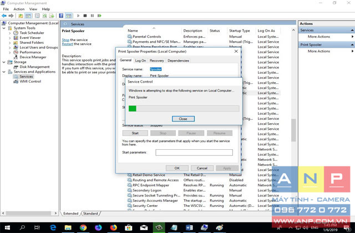Click the Export List toolbar icon
The image size is (355, 233).
click(52, 16)
